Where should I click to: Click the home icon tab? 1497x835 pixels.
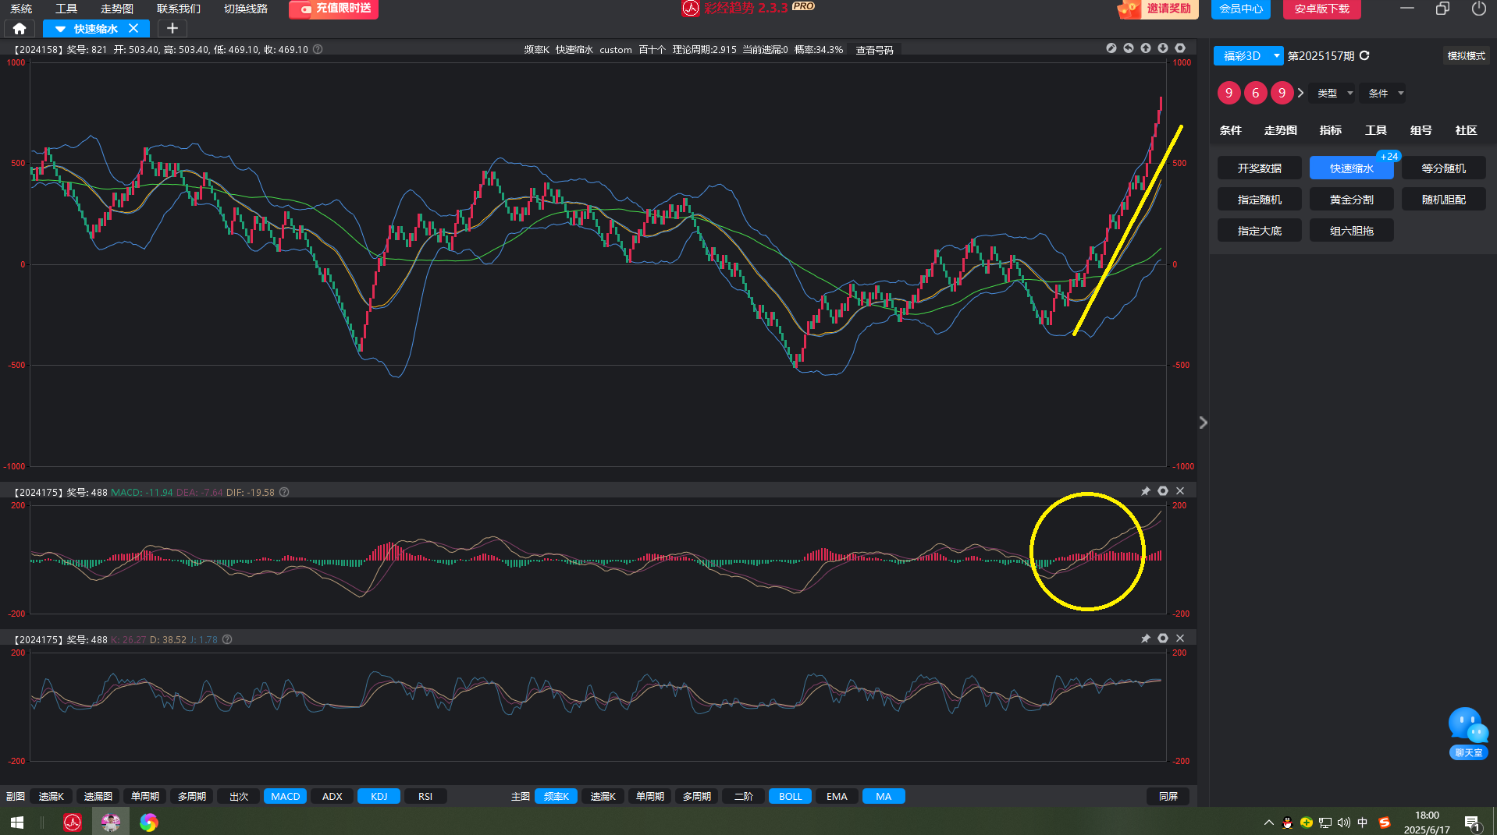20,29
